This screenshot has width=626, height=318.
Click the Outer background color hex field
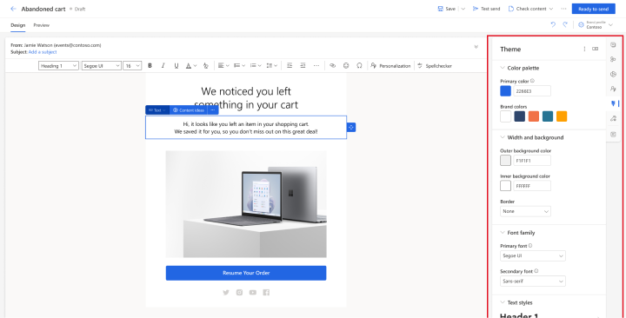click(532, 161)
